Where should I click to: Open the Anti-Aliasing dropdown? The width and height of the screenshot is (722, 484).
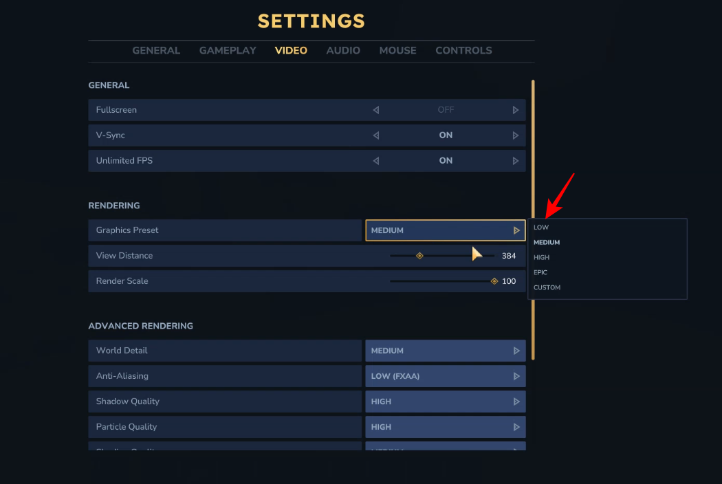pyautogui.click(x=445, y=376)
